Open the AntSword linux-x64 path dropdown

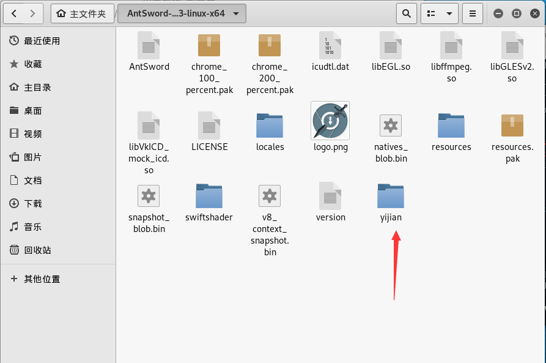[x=182, y=13]
